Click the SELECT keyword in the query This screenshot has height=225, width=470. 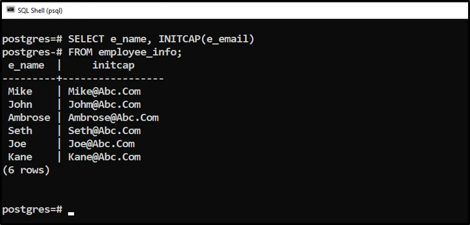tap(86, 39)
